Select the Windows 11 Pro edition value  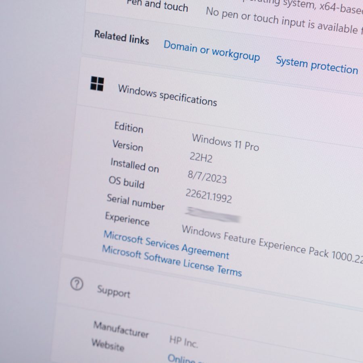point(225,142)
